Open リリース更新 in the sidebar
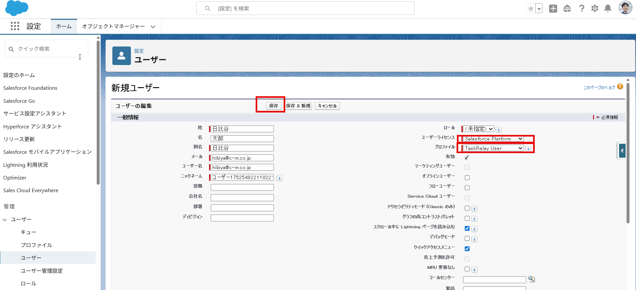The width and height of the screenshot is (636, 290). (19, 139)
